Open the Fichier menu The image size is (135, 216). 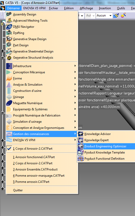54,8
